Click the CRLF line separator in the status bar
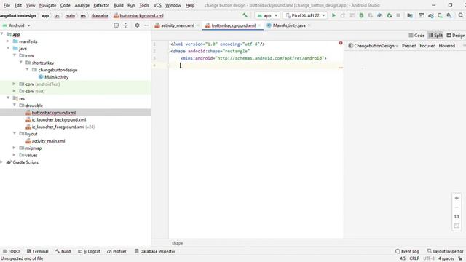The height and width of the screenshot is (262, 466). 414,258
